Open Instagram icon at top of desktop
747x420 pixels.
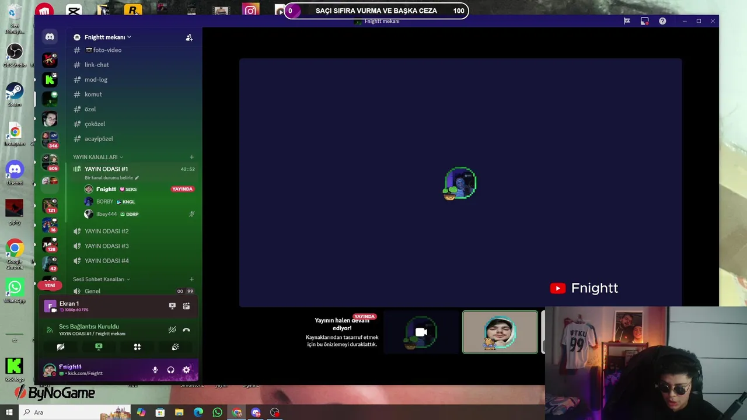pyautogui.click(x=251, y=10)
